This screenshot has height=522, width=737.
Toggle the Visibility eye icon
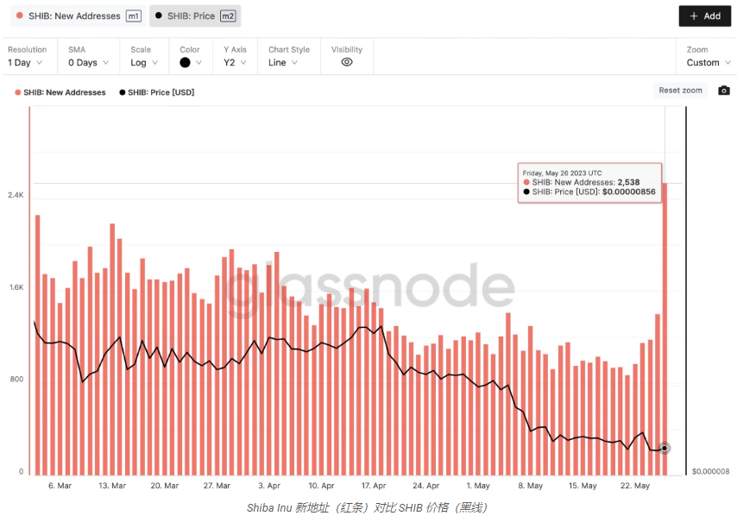click(347, 62)
